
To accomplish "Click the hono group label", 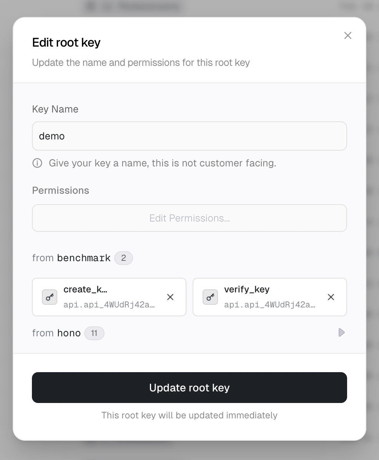I will click(69, 333).
